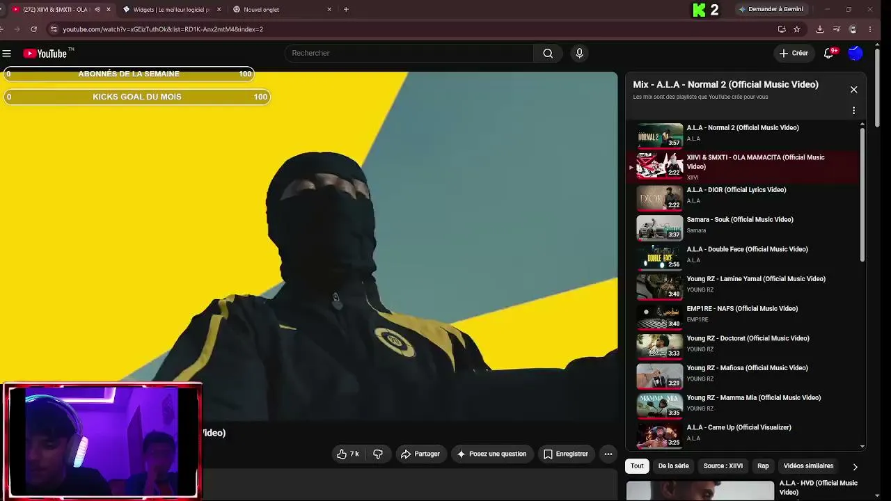Click the playlist panel scrollbar
The width and height of the screenshot is (891, 501).
click(x=862, y=195)
